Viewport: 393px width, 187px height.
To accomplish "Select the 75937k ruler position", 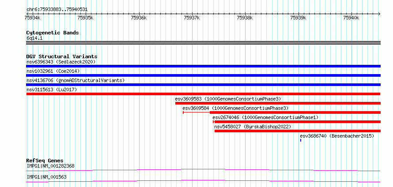I will pyautogui.click(x=192, y=18).
